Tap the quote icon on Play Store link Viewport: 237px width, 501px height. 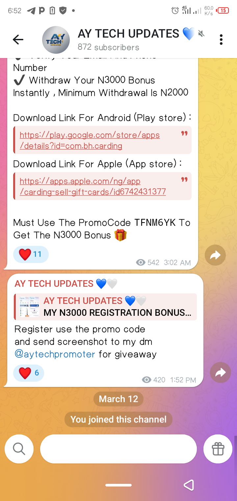[x=184, y=133]
